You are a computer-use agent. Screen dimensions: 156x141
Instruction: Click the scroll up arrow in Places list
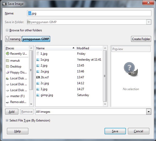[x=31, y=48]
